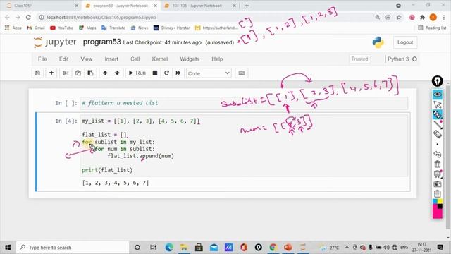This screenshot has width=451, height=254.
Task: Click the Logout button
Action: pos(405,42)
